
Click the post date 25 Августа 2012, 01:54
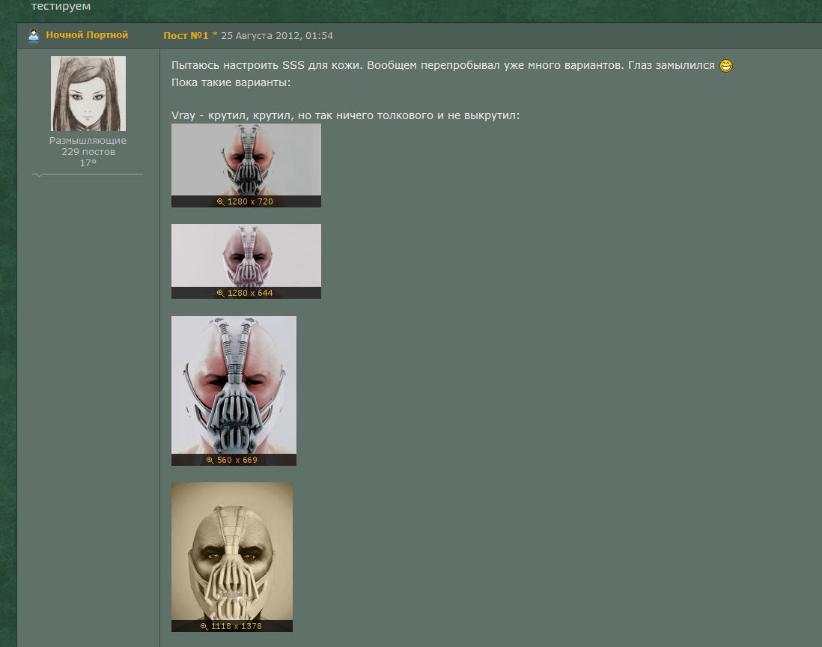[277, 36]
